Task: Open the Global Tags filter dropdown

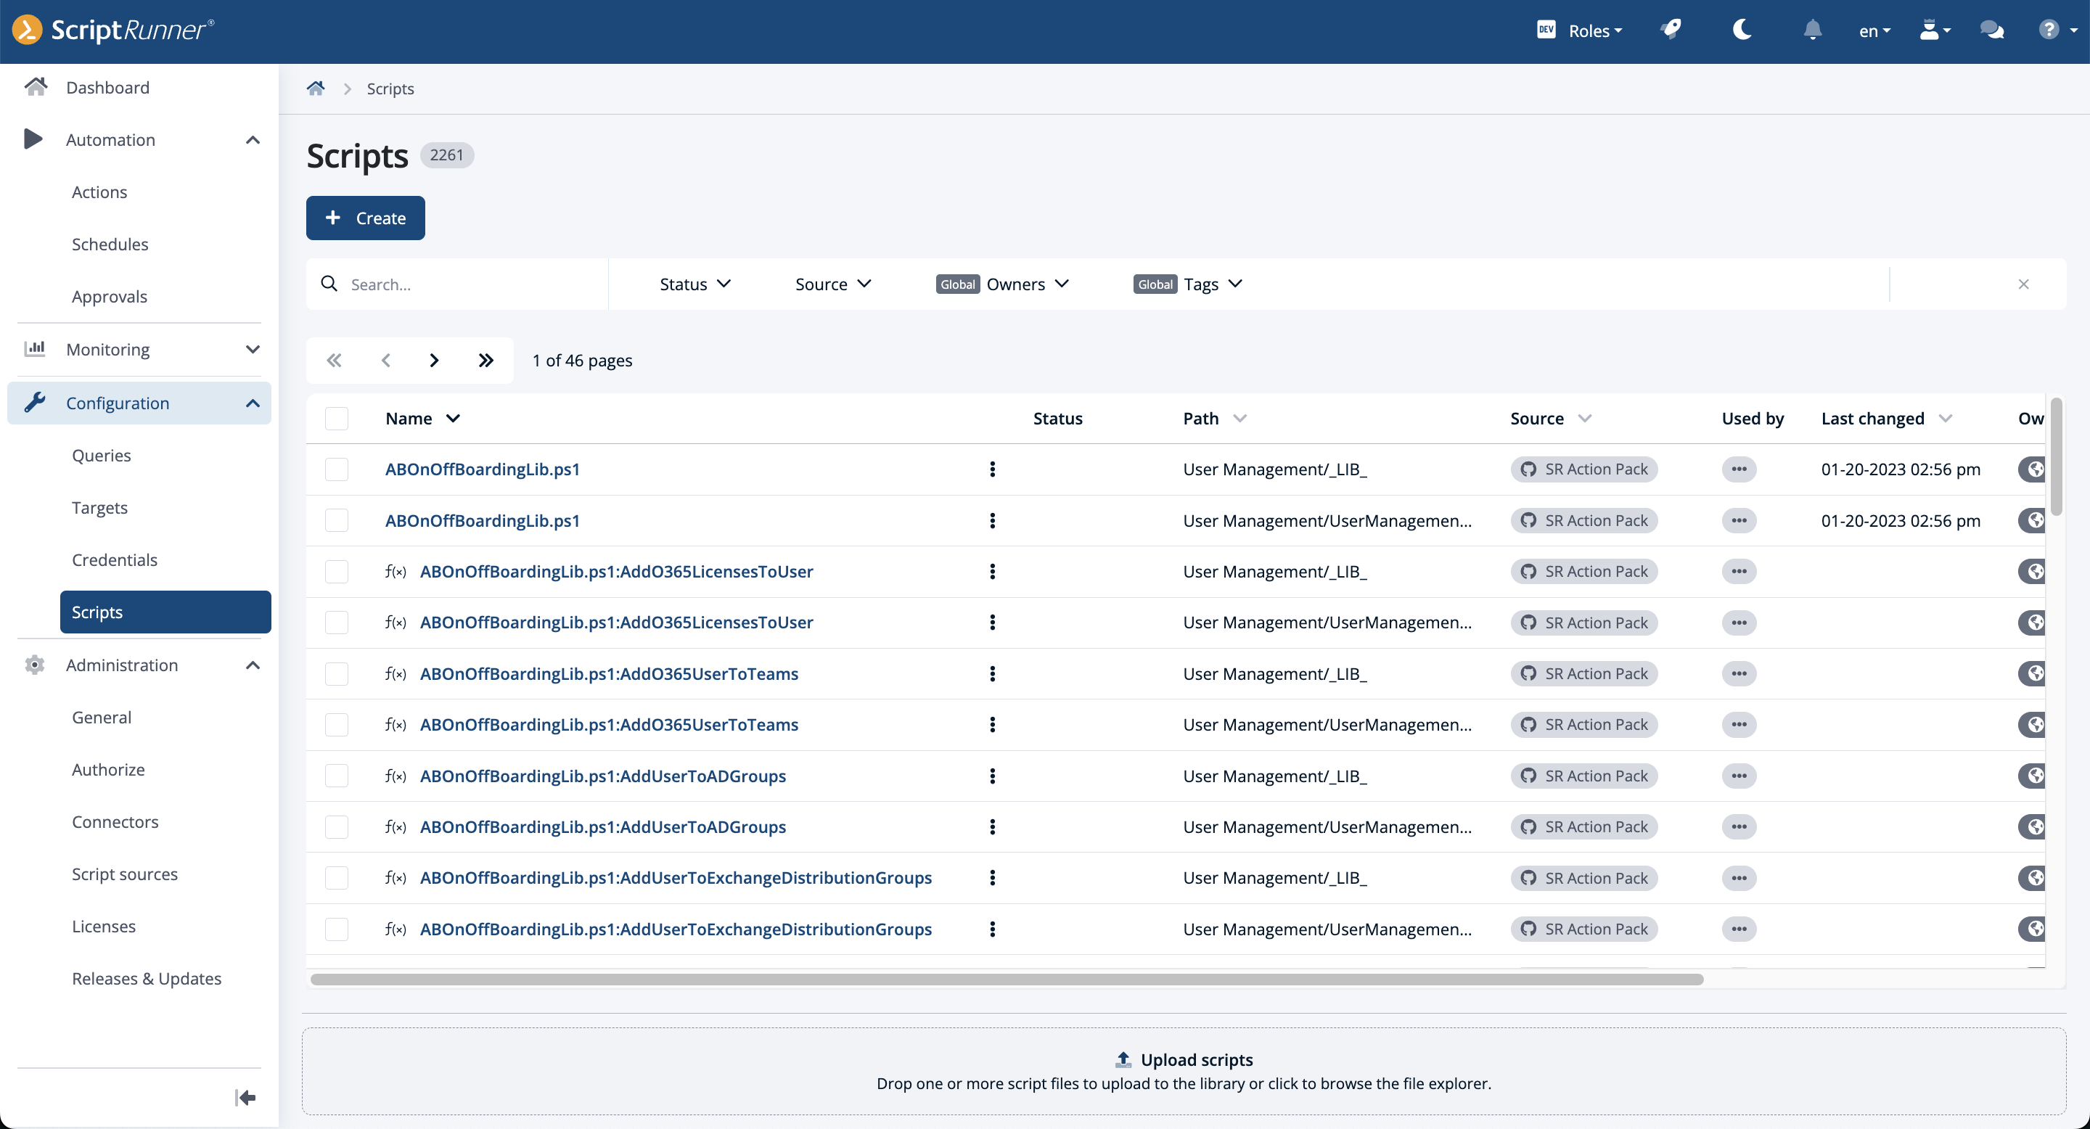Action: tap(1188, 284)
